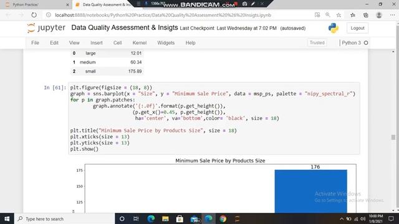Click the browser profile avatar

click(x=379, y=15)
